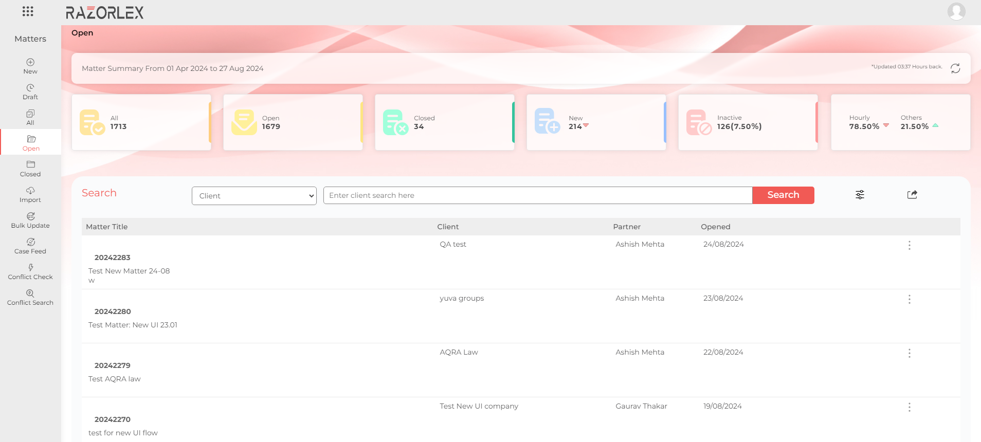
Task: Click the RAZORLEX logo
Action: [105, 13]
